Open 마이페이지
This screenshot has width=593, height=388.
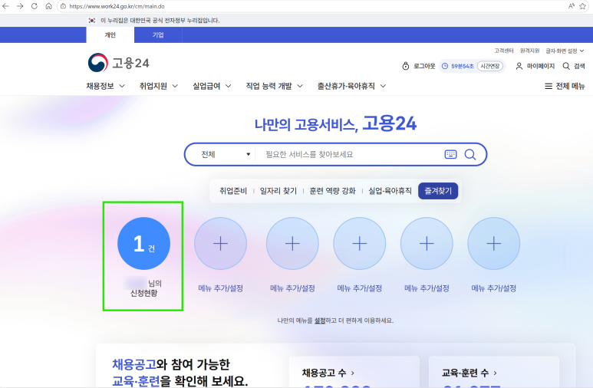point(535,66)
